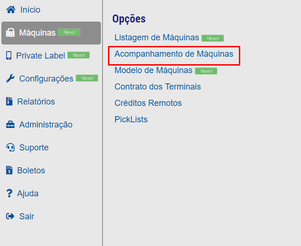301x246 pixels.
Task: Go to Créditos Remotos
Action: click(x=148, y=103)
